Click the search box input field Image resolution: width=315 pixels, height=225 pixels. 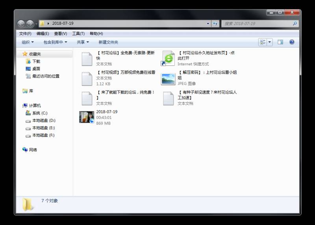(x=258, y=24)
